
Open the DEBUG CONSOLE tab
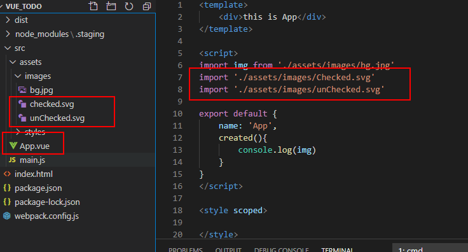[x=281, y=249]
